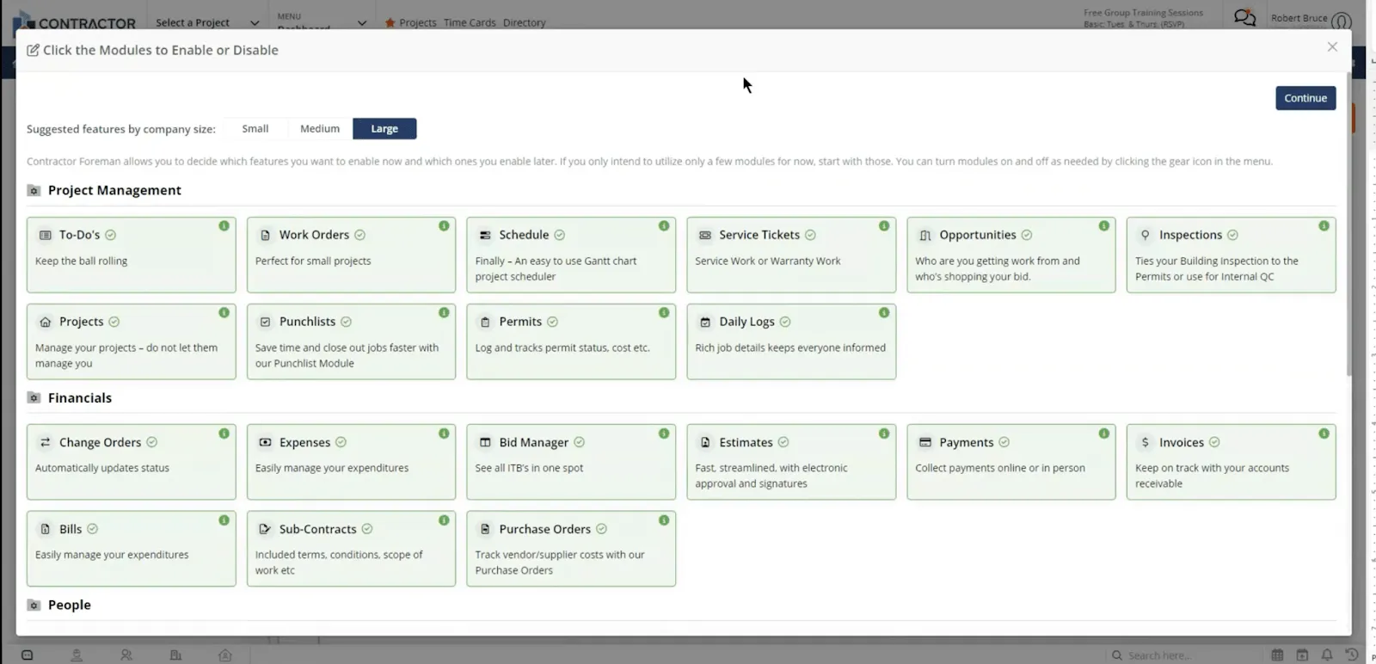Toggle the Inspections module card

pyautogui.click(x=1232, y=255)
